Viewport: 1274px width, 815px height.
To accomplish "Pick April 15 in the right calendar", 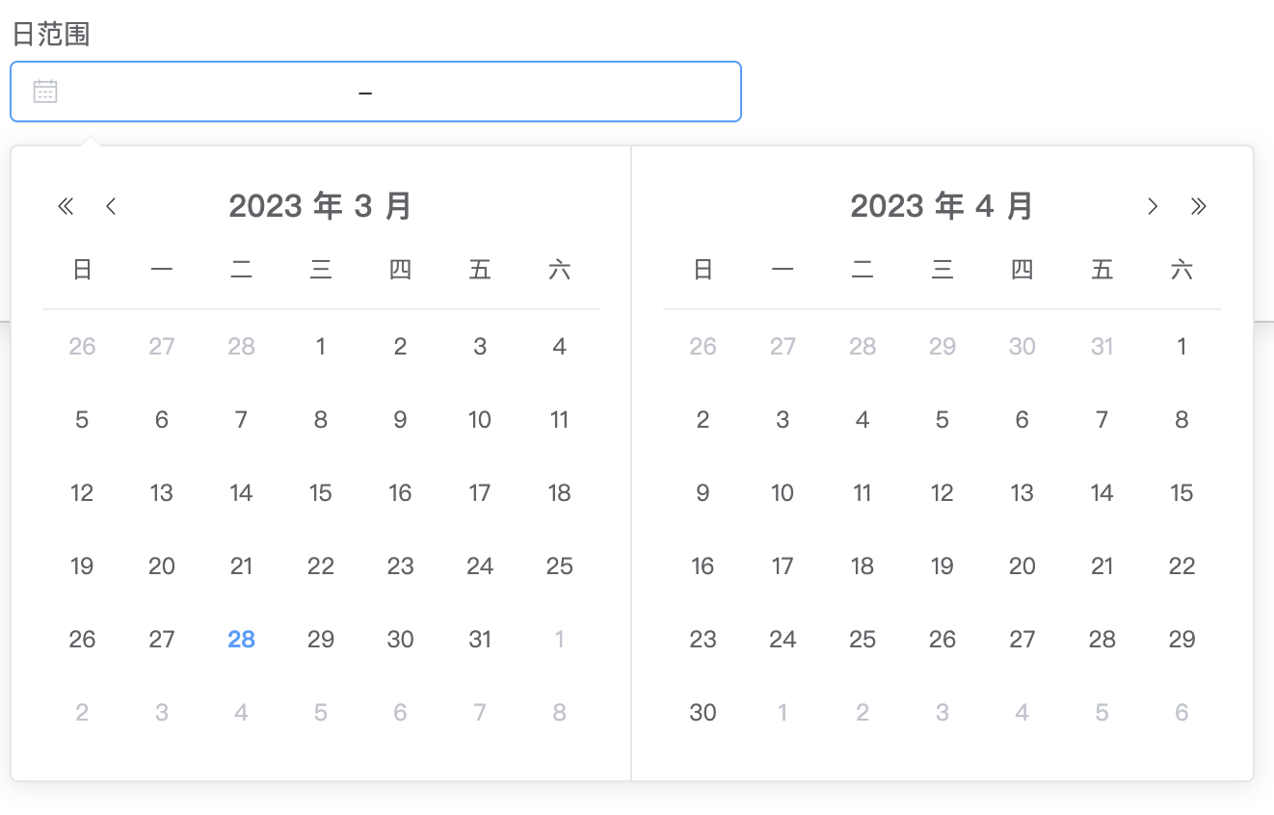I will (x=1181, y=493).
